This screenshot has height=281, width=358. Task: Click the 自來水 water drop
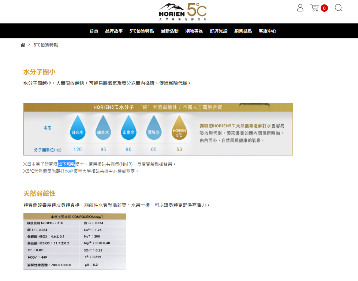[x=78, y=127]
